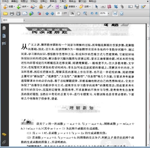Click the vertical scrollbar up arrow
The image size is (150, 148).
pos(148,26)
